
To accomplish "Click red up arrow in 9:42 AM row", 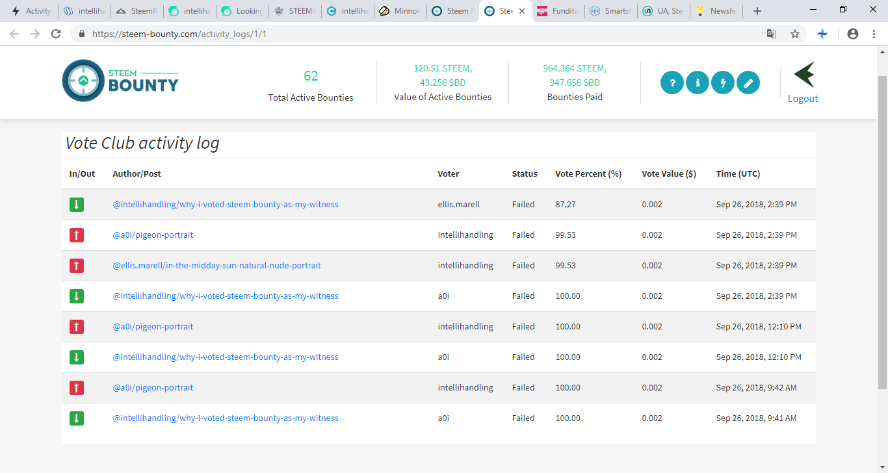I will [77, 388].
